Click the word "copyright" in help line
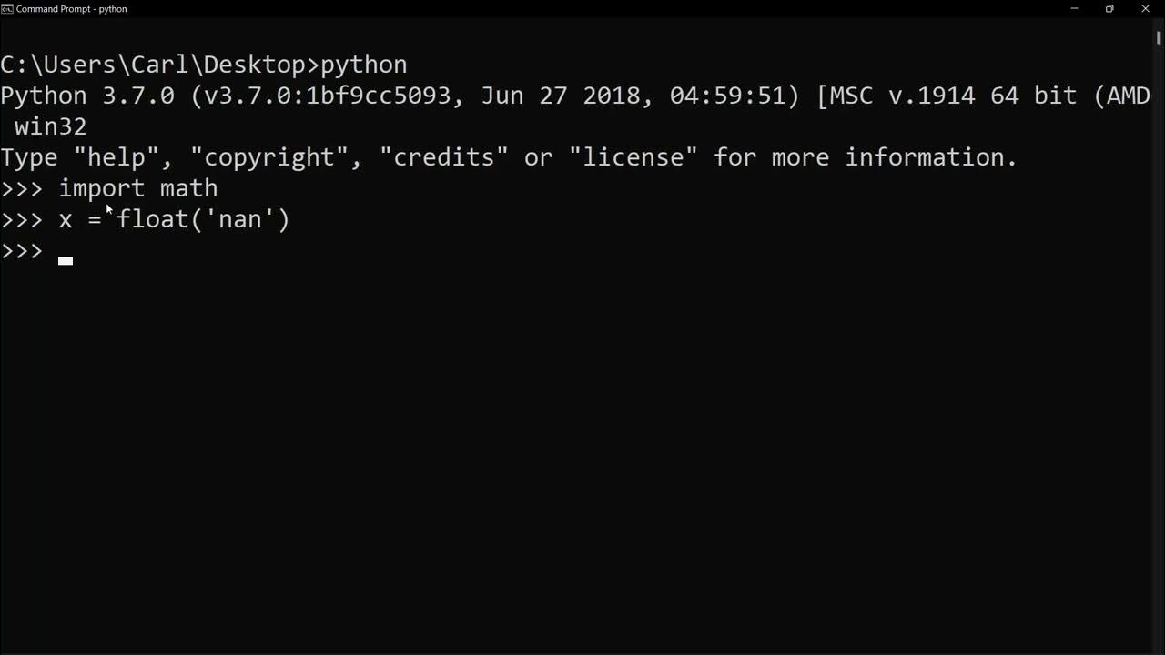This screenshot has height=655, width=1165. click(269, 158)
